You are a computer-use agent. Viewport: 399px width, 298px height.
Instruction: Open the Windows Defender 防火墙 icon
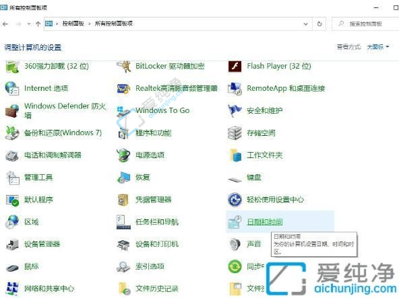point(12,111)
